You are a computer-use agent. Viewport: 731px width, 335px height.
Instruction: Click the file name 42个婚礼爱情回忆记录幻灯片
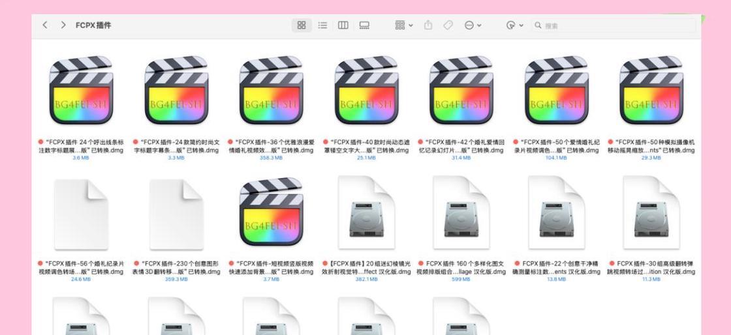tap(461, 146)
